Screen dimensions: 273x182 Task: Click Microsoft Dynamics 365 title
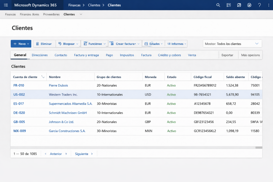coord(35,5)
